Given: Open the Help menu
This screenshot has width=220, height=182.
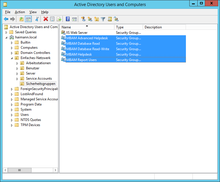Looking at the screenshot, I should [45, 12].
